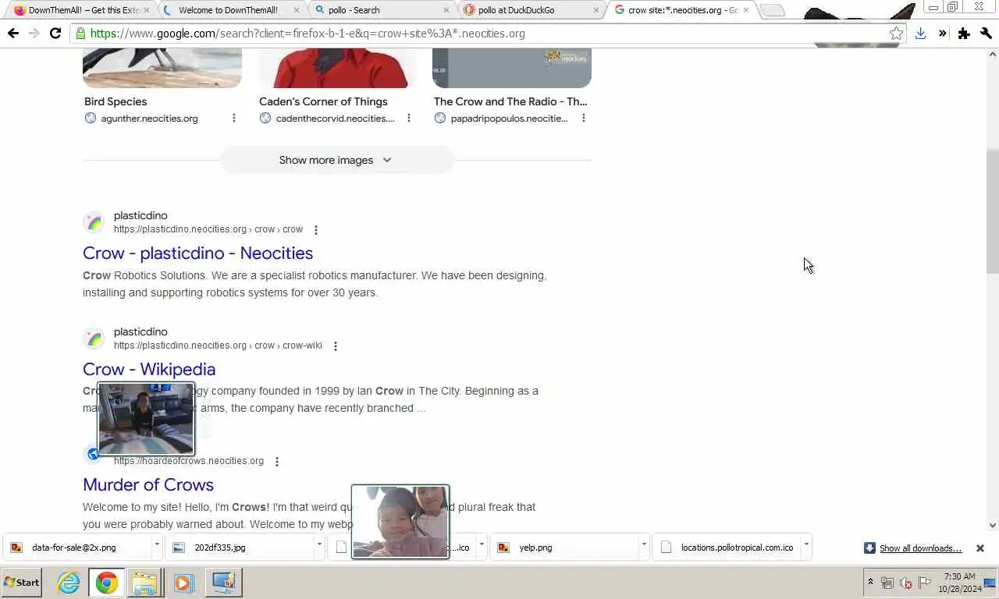The height and width of the screenshot is (599, 999).
Task: Bookmark this page with the star icon
Action: point(897,34)
